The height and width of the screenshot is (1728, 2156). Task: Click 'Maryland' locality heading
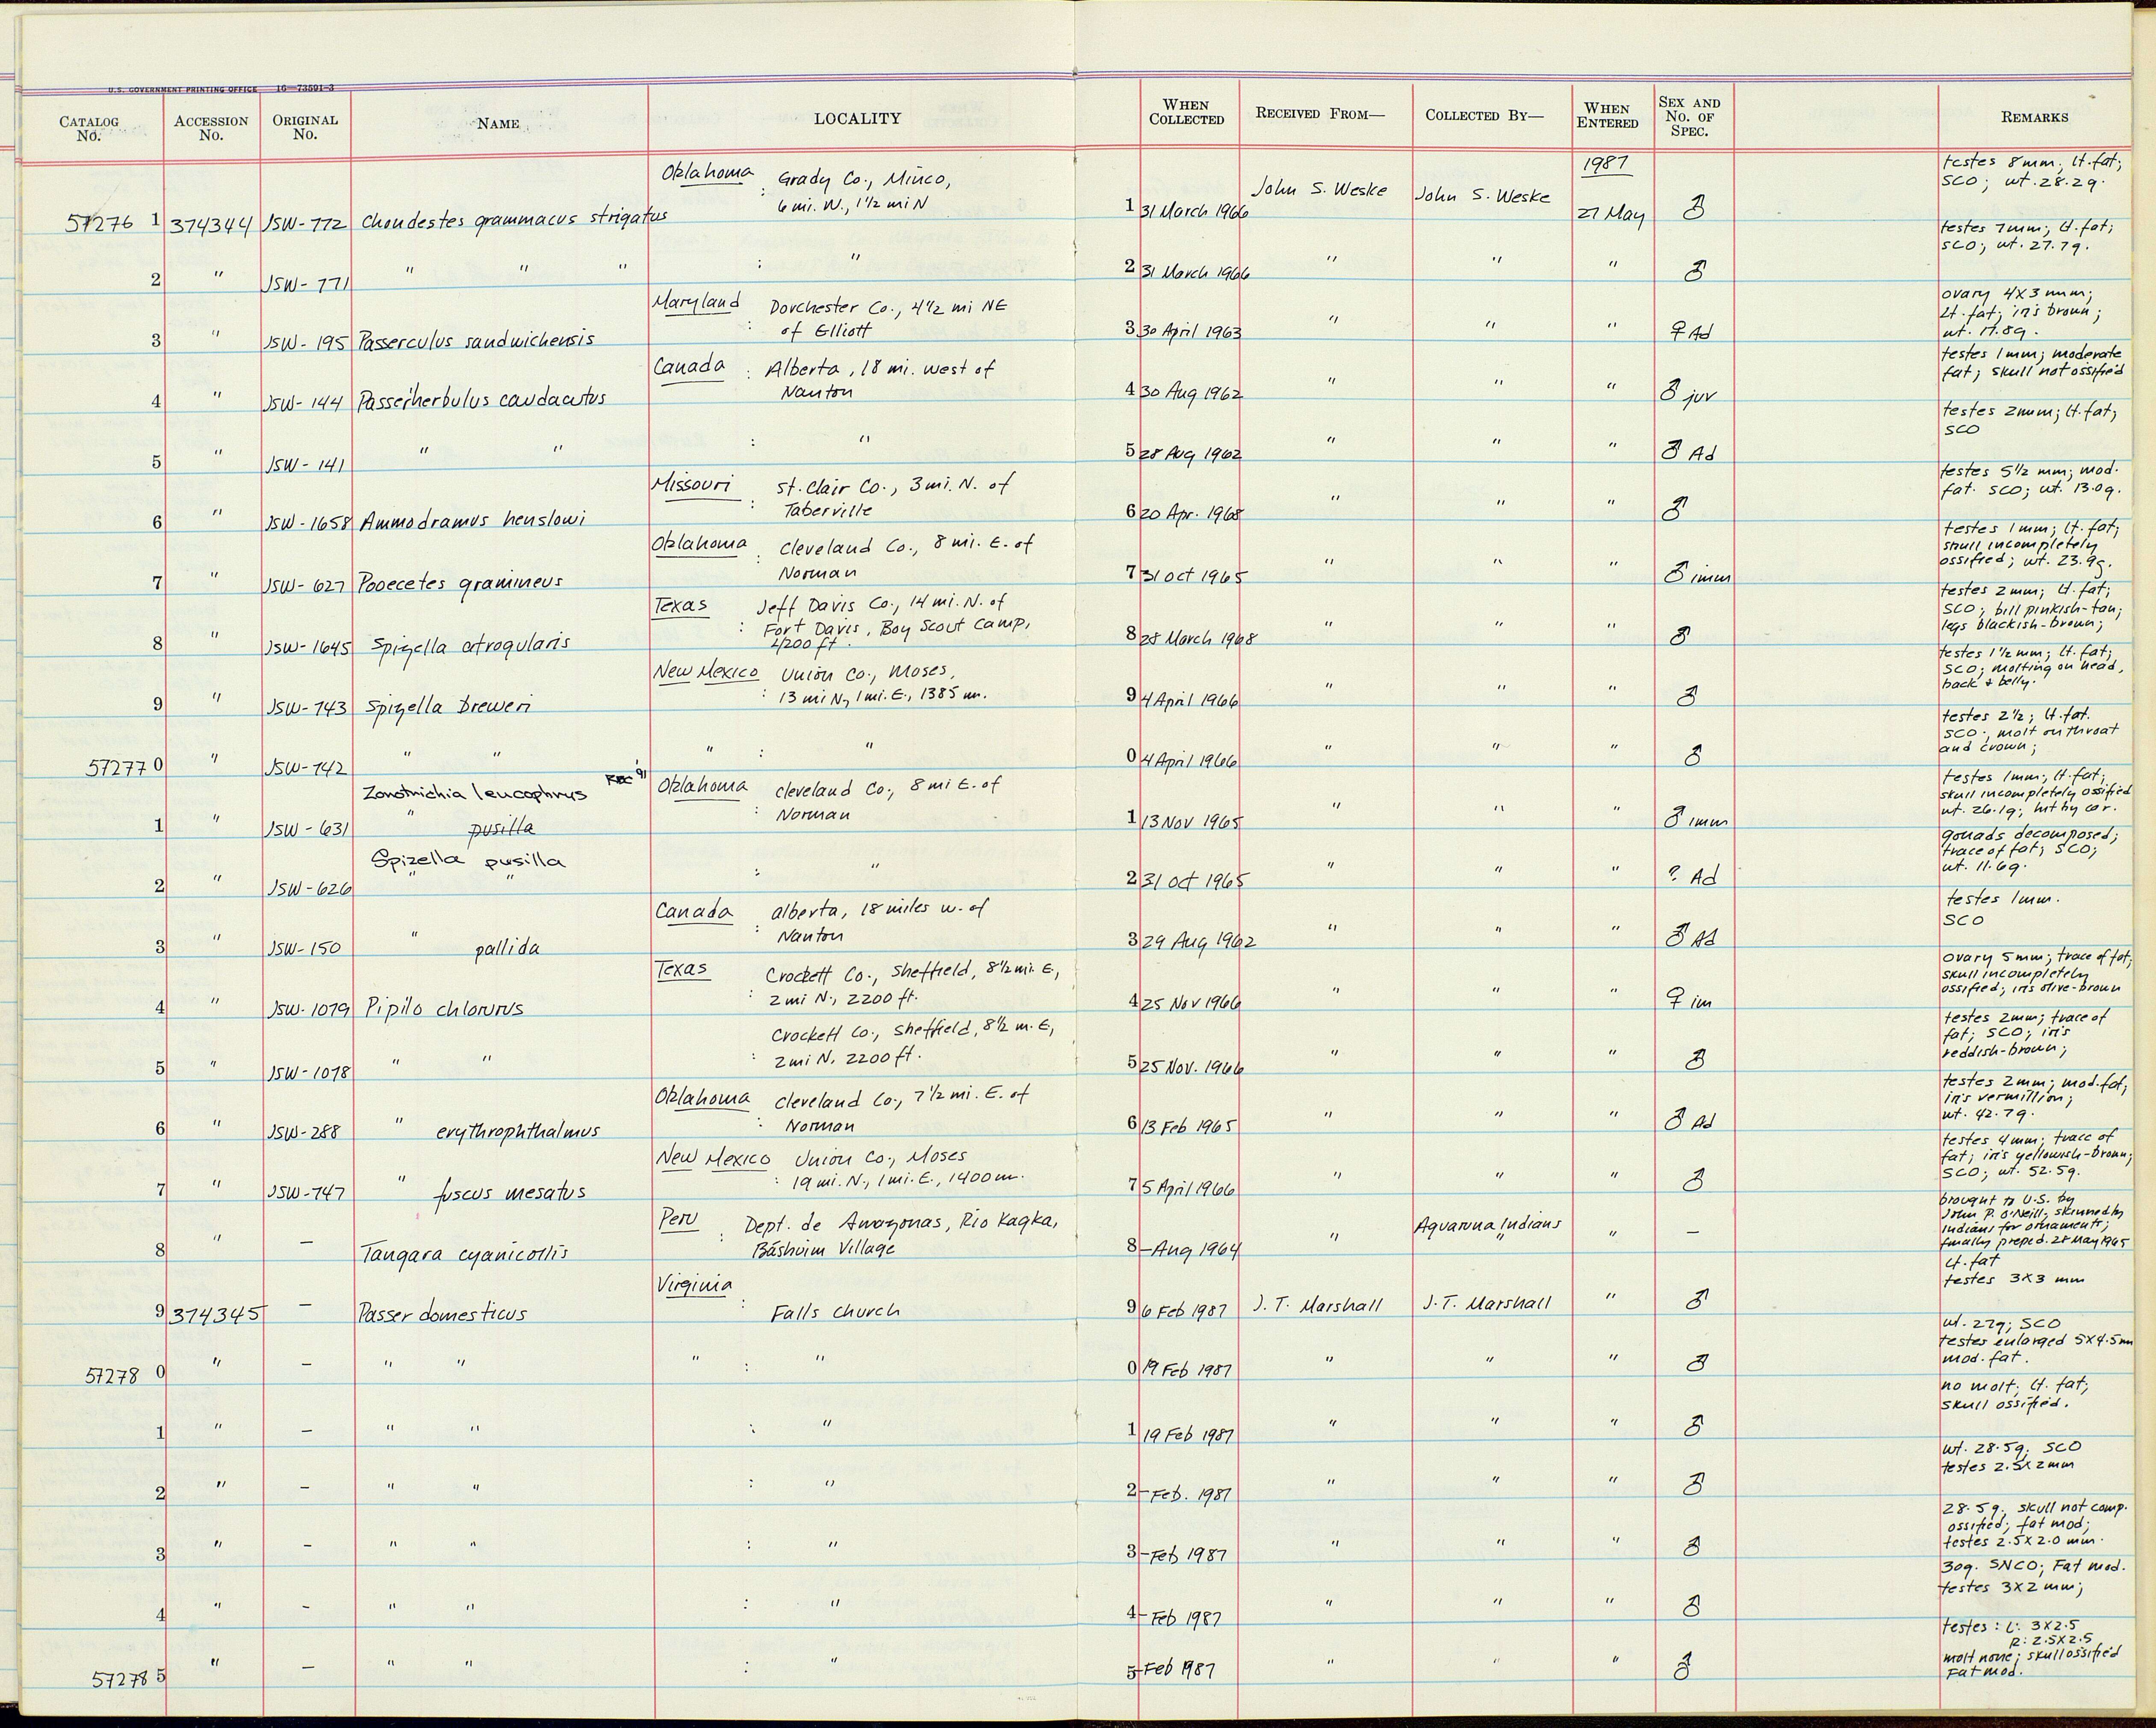(x=697, y=303)
